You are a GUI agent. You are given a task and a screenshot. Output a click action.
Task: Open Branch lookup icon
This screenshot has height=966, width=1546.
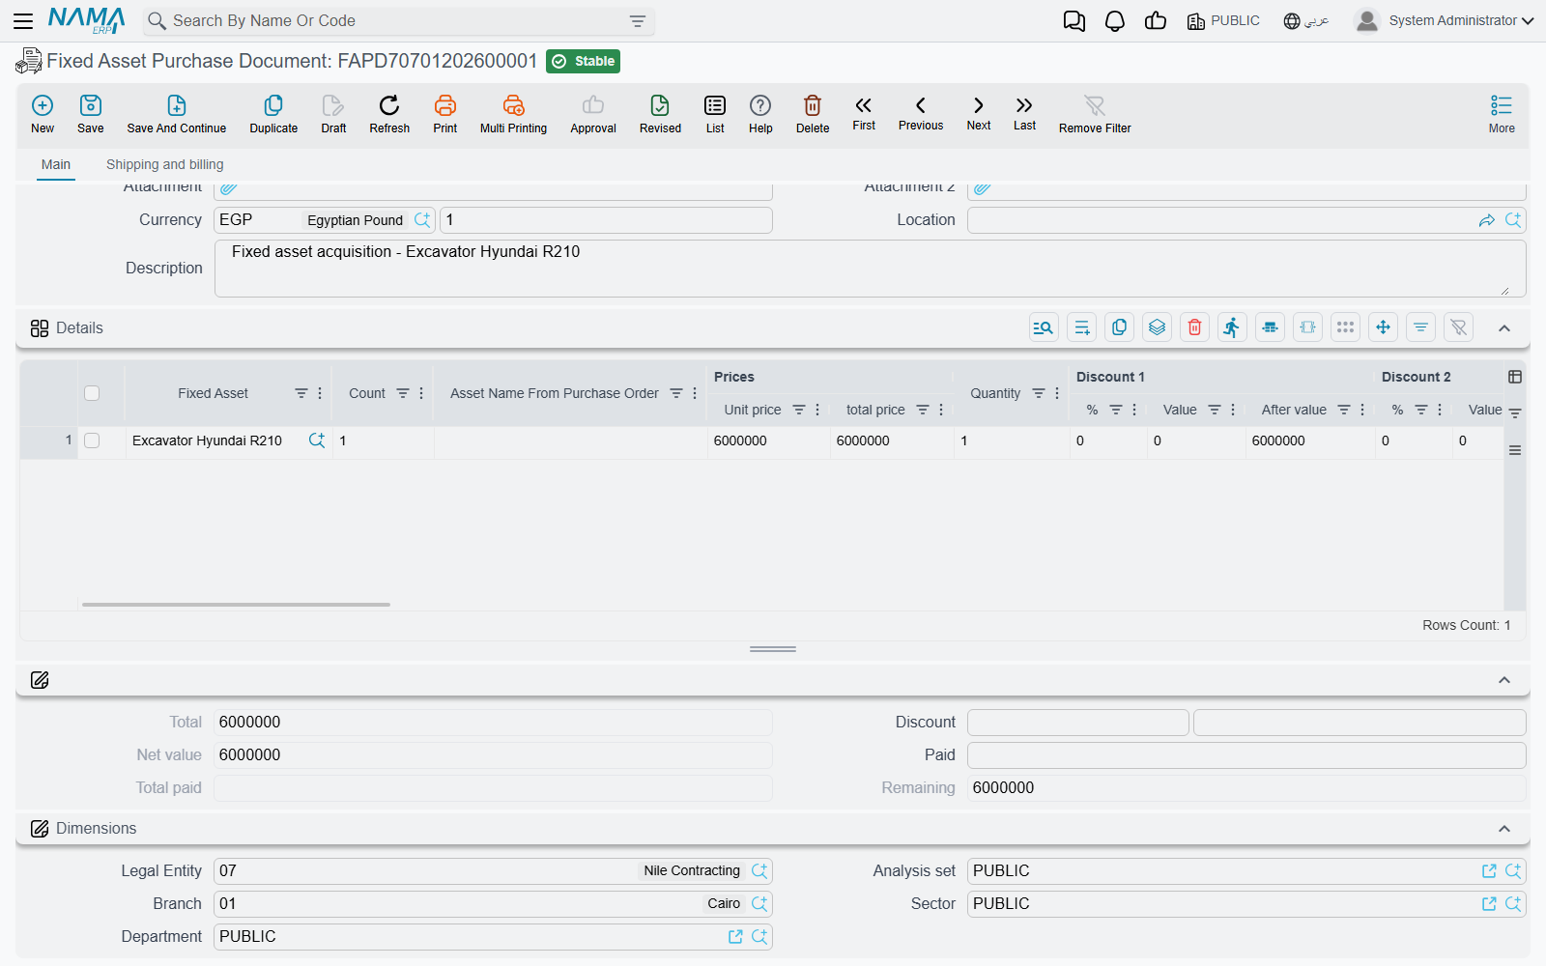(759, 904)
